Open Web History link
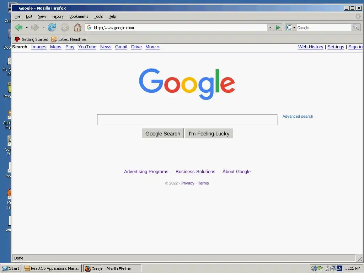Image resolution: width=364 pixels, height=273 pixels. click(311, 47)
